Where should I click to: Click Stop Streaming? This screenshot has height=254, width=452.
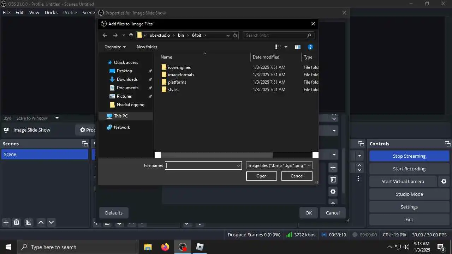pos(409,156)
